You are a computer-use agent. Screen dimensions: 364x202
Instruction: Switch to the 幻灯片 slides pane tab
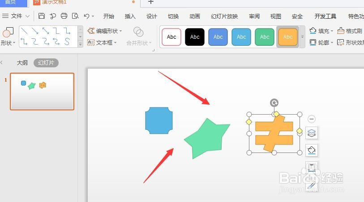pos(46,62)
